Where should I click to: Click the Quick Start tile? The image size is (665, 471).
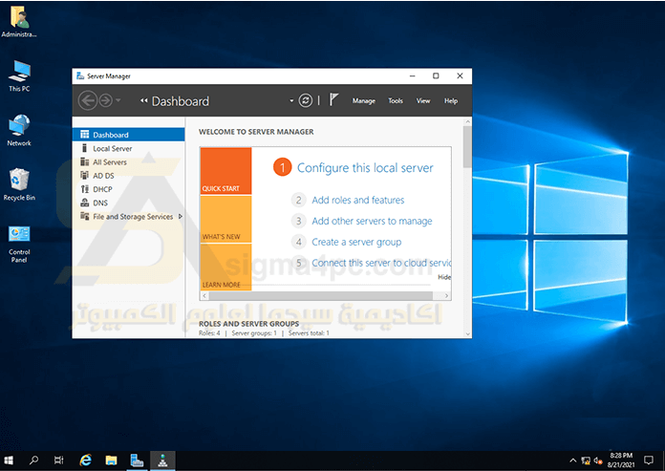tap(225, 171)
